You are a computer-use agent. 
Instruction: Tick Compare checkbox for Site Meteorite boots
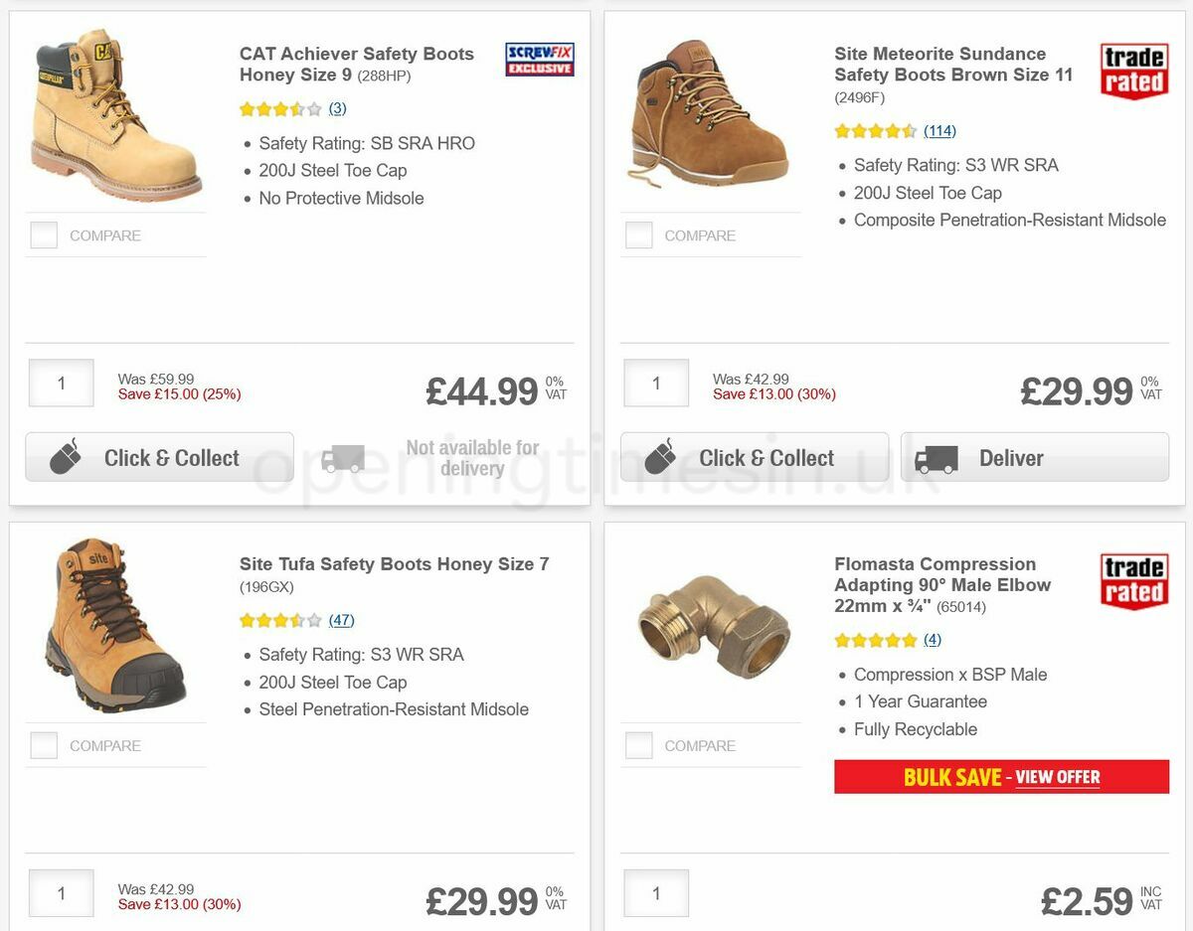pos(638,235)
